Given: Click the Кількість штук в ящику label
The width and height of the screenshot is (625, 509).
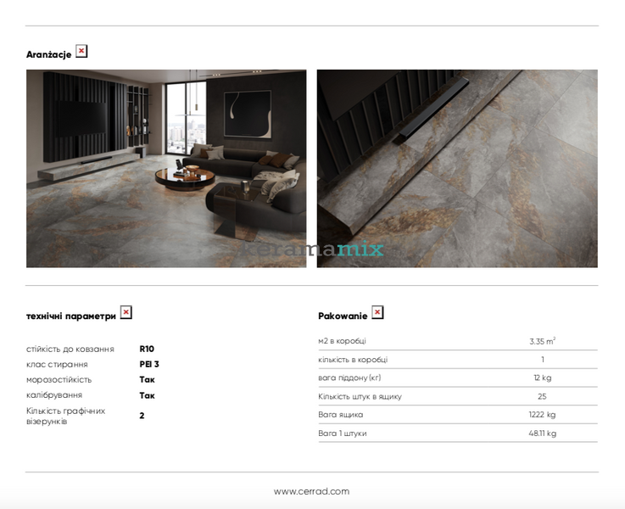Looking at the screenshot, I should [x=360, y=397].
